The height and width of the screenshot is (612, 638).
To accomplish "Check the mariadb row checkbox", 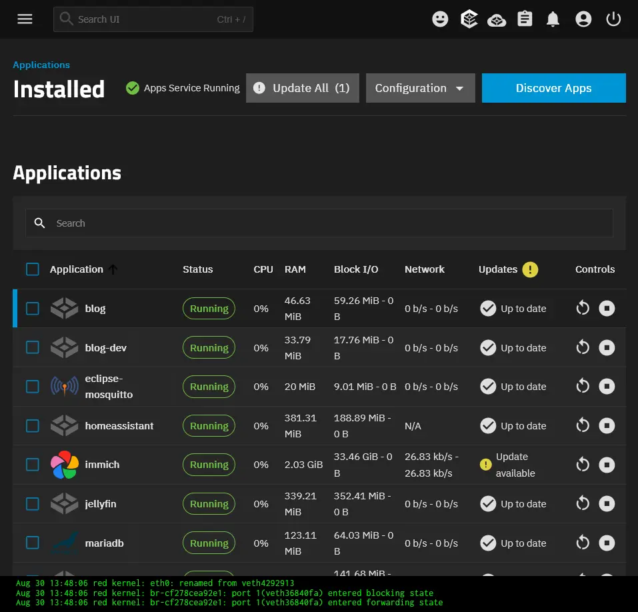I will click(33, 543).
